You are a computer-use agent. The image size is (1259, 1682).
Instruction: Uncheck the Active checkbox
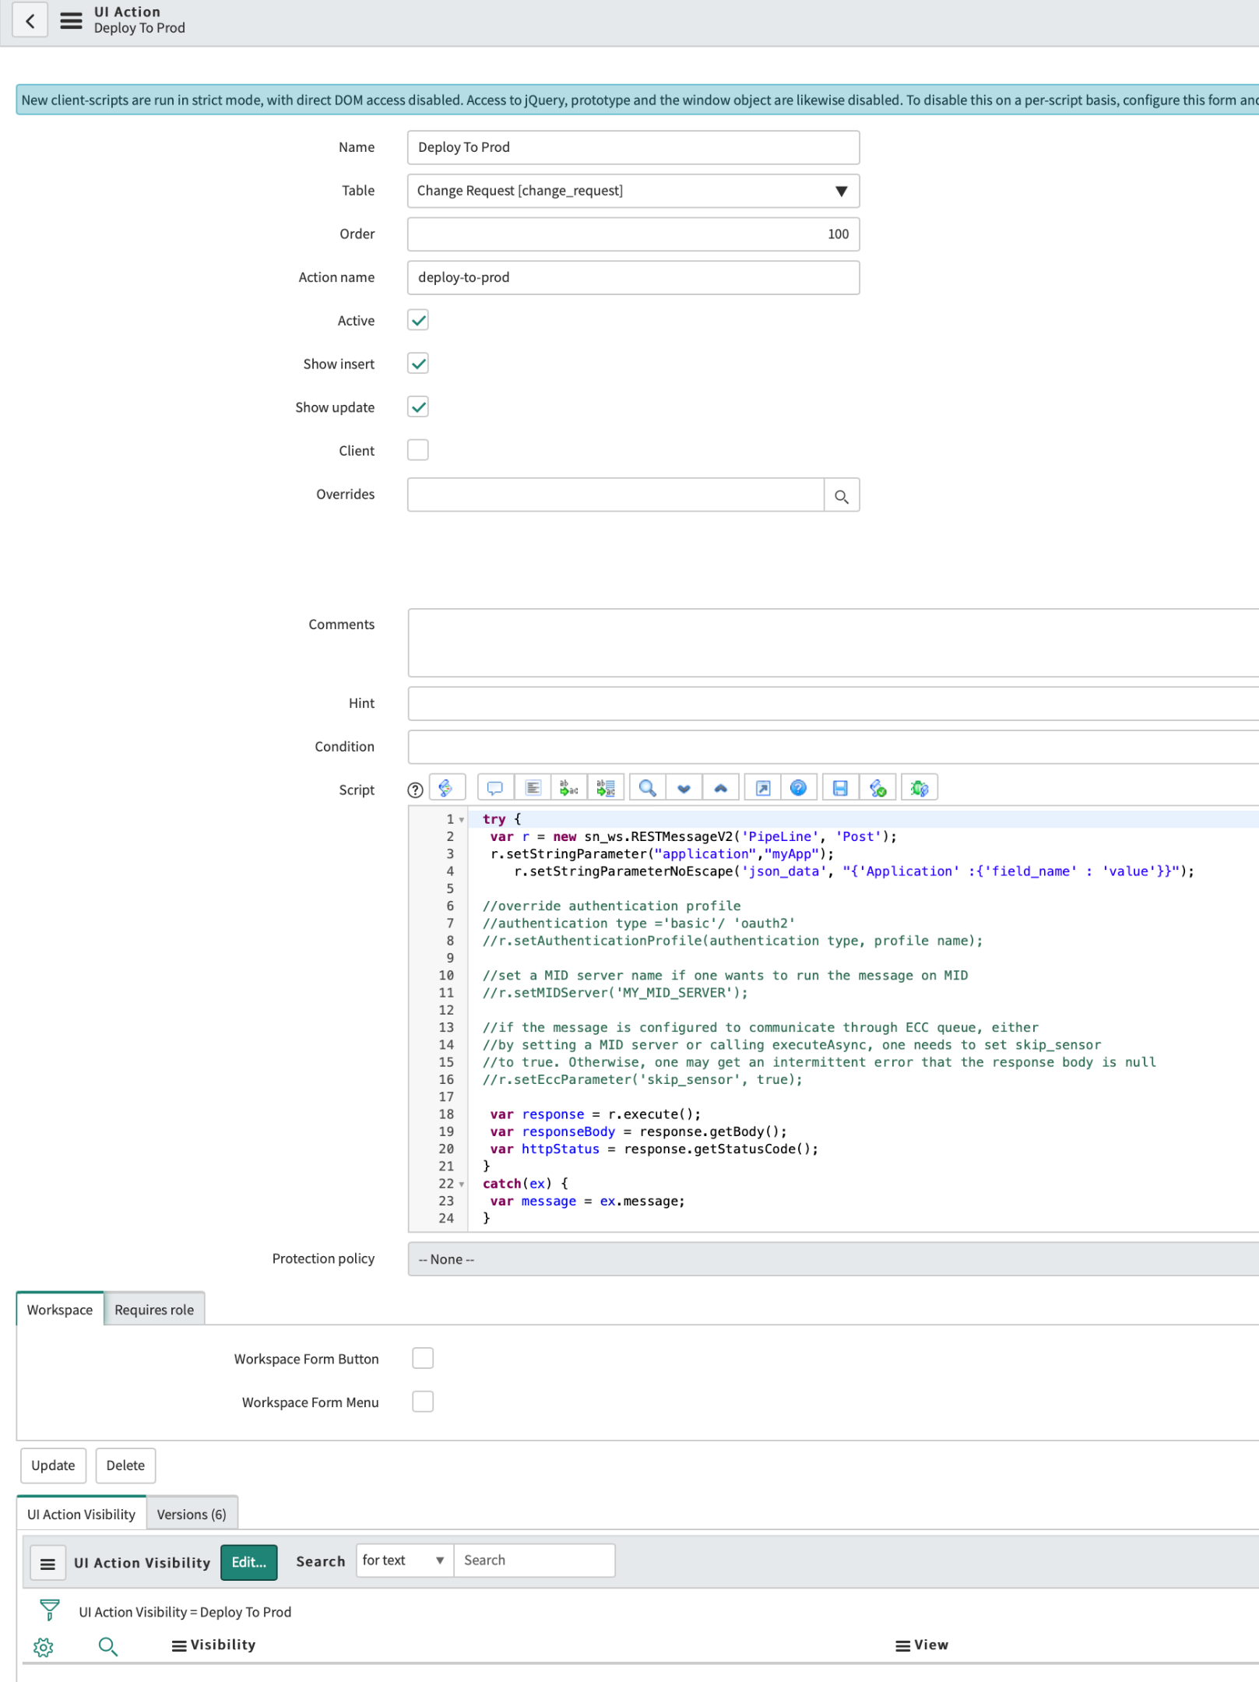[418, 321]
